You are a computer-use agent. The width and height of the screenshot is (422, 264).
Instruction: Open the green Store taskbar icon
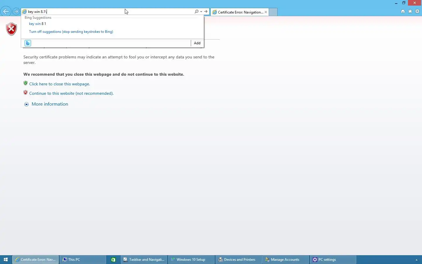pyautogui.click(x=113, y=260)
